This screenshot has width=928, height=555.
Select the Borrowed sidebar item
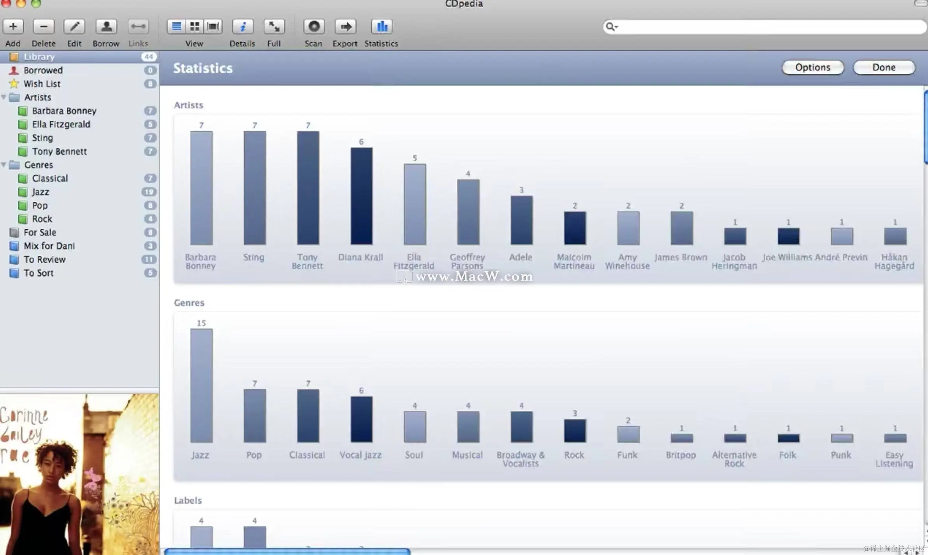(x=79, y=70)
